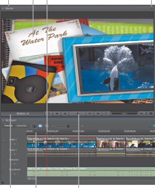This screenshot has width=155, height=188.
Task: Click the Freeze Frame camera icon
Action: 151,114
